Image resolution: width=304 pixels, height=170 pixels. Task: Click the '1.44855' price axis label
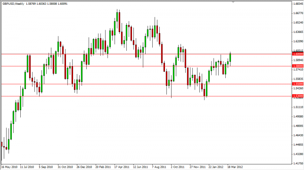[298, 145]
